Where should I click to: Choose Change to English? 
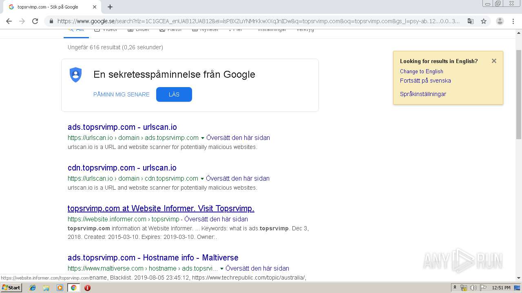422,71
